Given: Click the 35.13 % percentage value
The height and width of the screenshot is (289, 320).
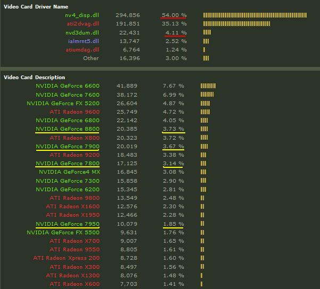Looking at the screenshot, I should [x=174, y=24].
